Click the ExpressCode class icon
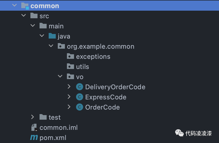Image resolution: width=219 pixels, height=143 pixels. [x=80, y=97]
